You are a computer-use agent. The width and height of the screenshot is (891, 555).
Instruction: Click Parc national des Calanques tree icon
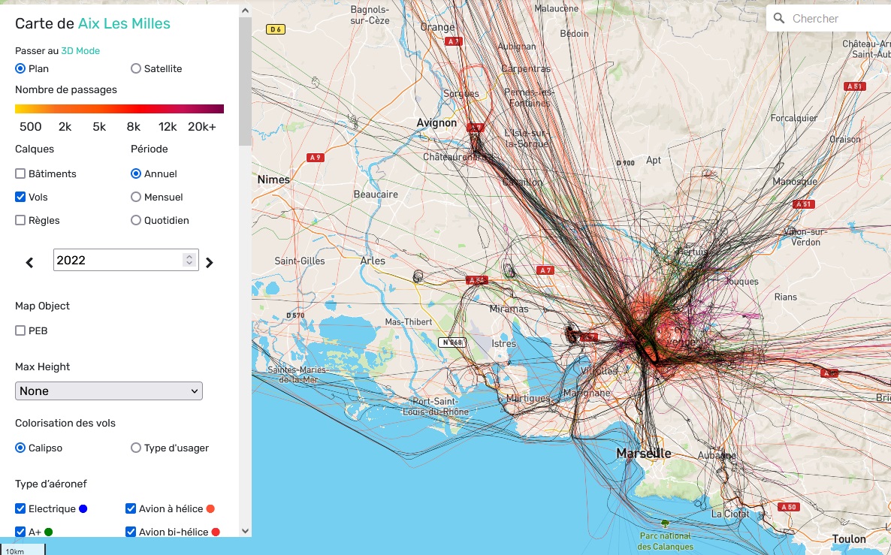664,523
